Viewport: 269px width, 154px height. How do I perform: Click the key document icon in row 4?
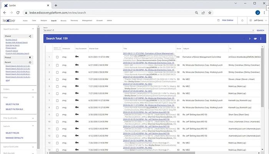point(77,79)
